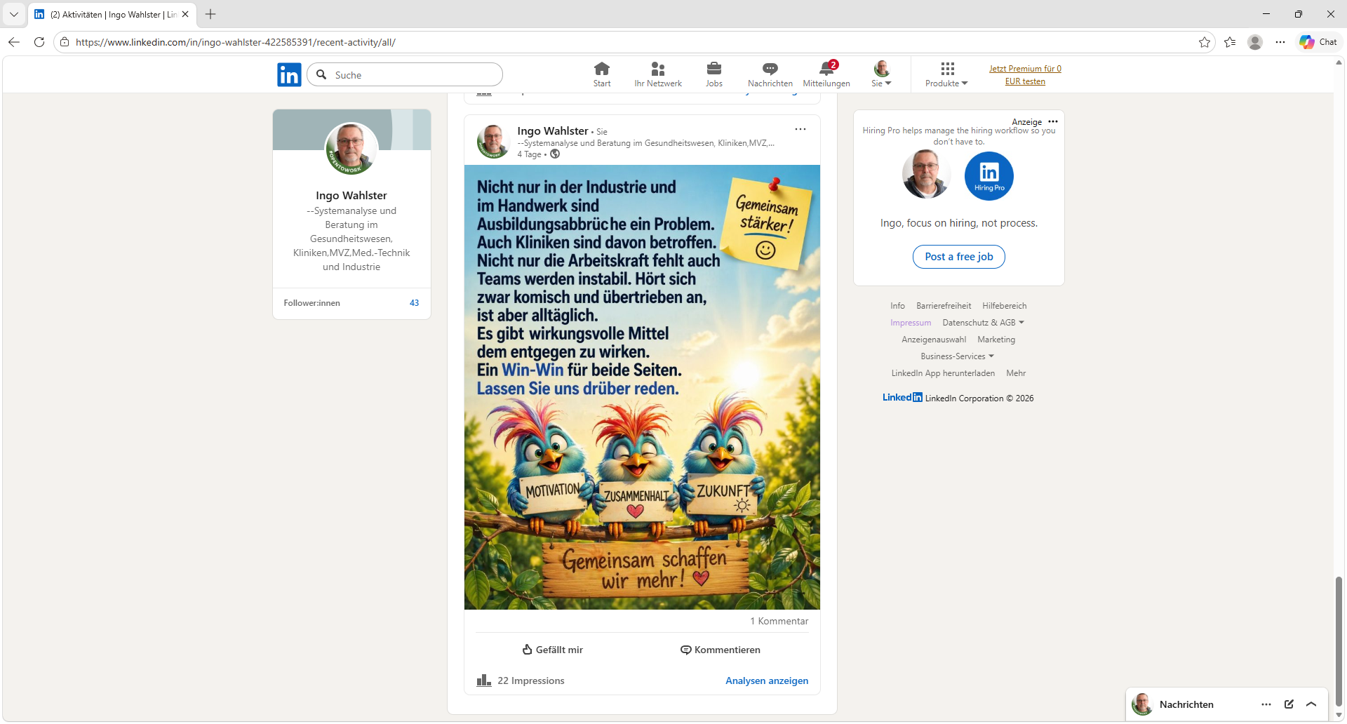Open the tab list dropdown arrow
The height and width of the screenshot is (724, 1347).
[x=14, y=14]
